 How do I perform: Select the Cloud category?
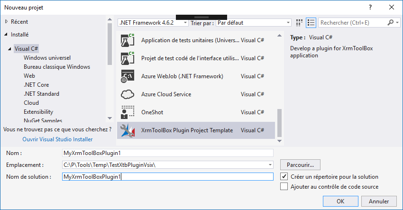[x=31, y=103]
